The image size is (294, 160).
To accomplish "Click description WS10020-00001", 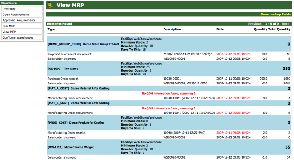I will tap(174, 137).
